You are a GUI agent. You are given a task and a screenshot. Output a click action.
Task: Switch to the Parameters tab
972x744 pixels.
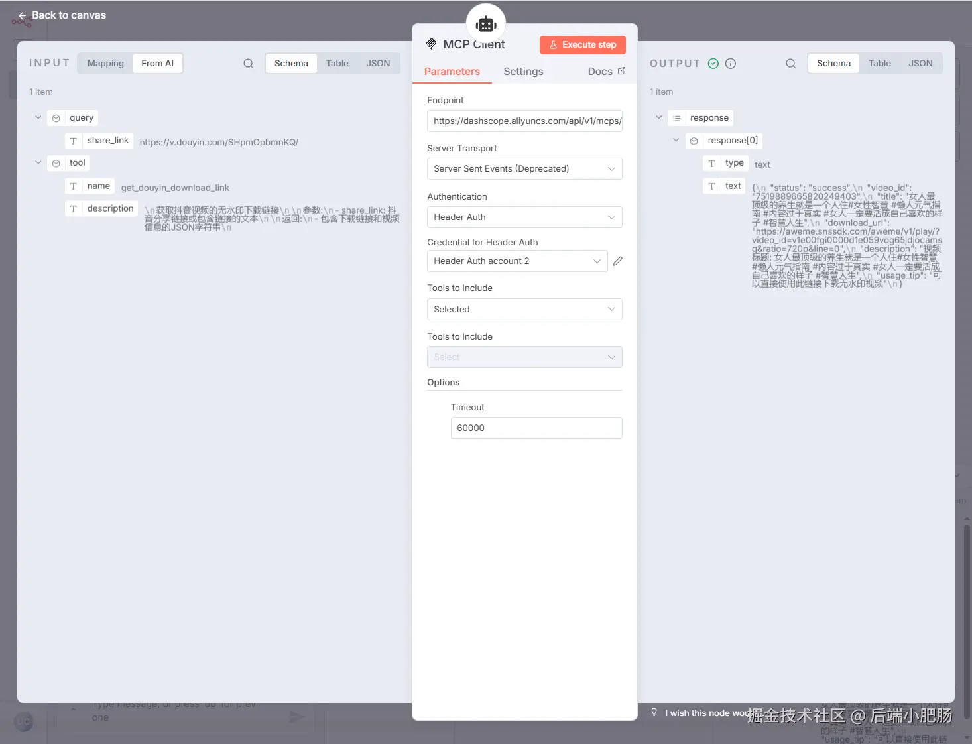pyautogui.click(x=452, y=72)
